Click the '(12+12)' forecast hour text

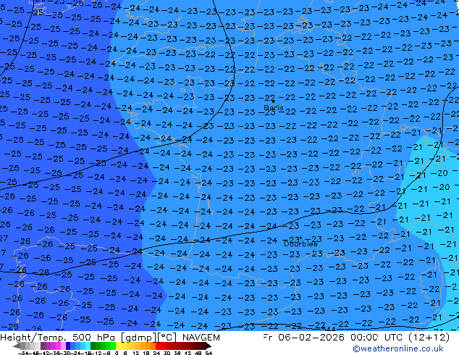(430, 338)
